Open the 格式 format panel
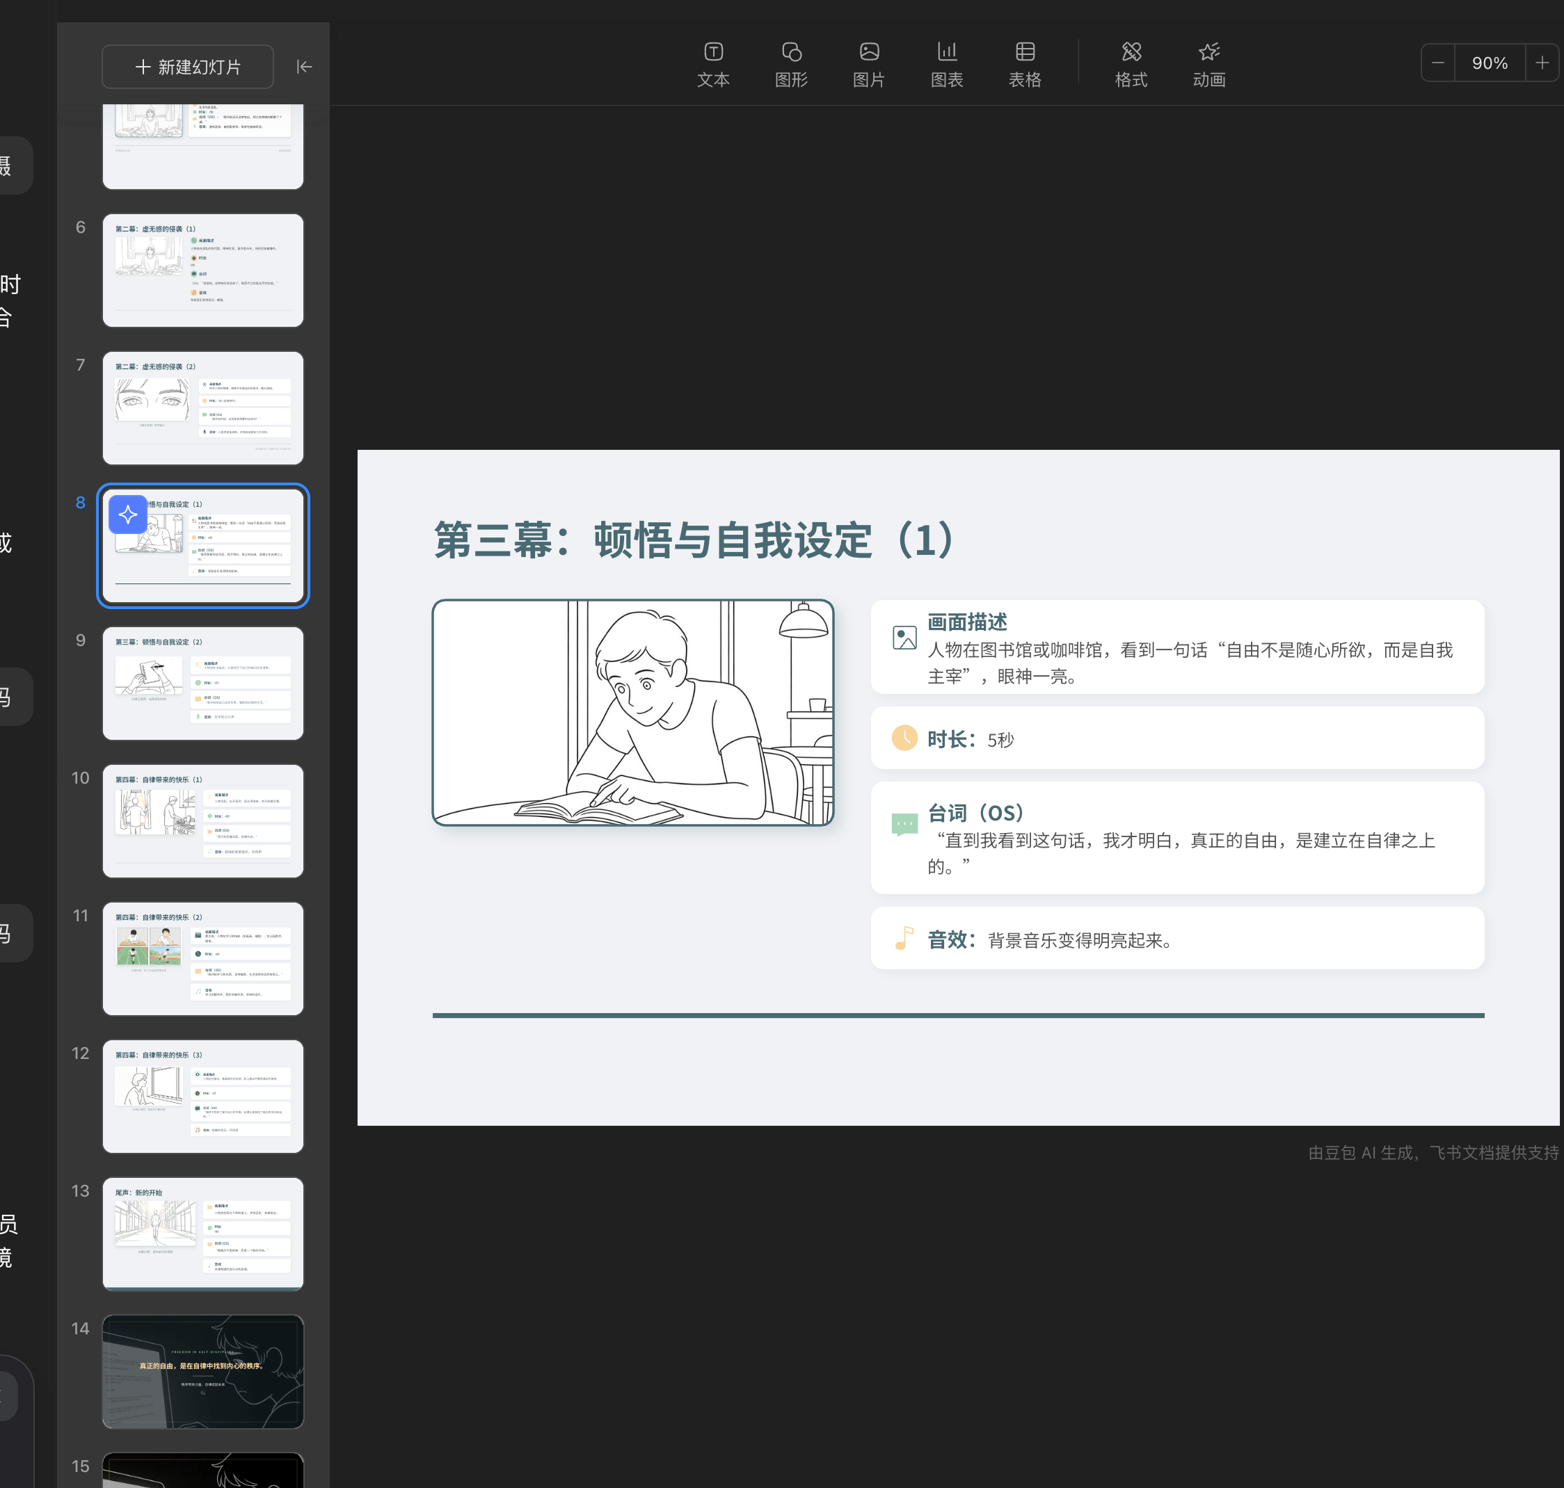Screen dimensions: 1564x1488 tap(1130, 63)
